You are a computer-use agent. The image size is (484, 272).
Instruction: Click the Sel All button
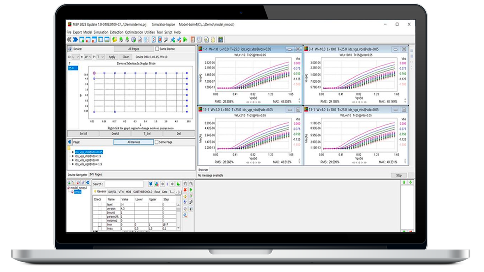coord(83,134)
